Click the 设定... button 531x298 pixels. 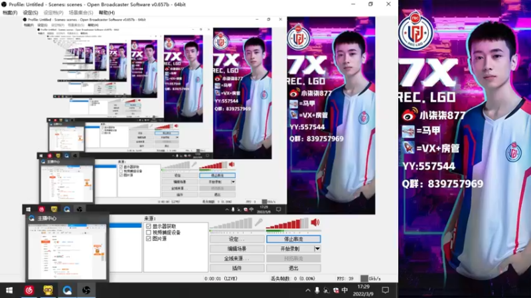[237, 239]
